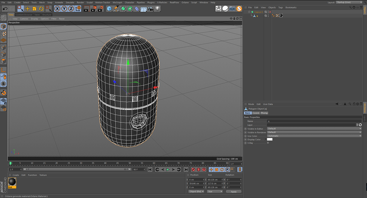Click the Undo arrow icon
The image size is (367, 198).
click(5, 9)
